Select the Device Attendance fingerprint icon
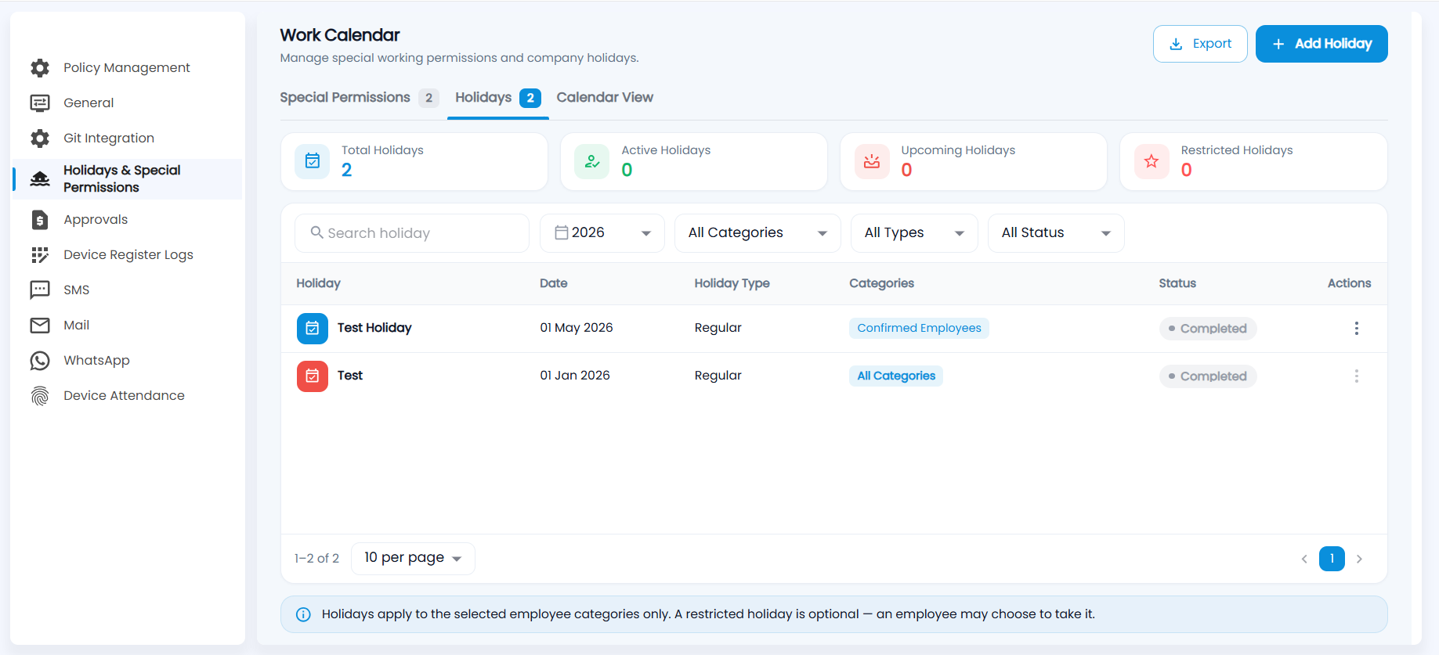This screenshot has height=655, width=1439. 40,396
